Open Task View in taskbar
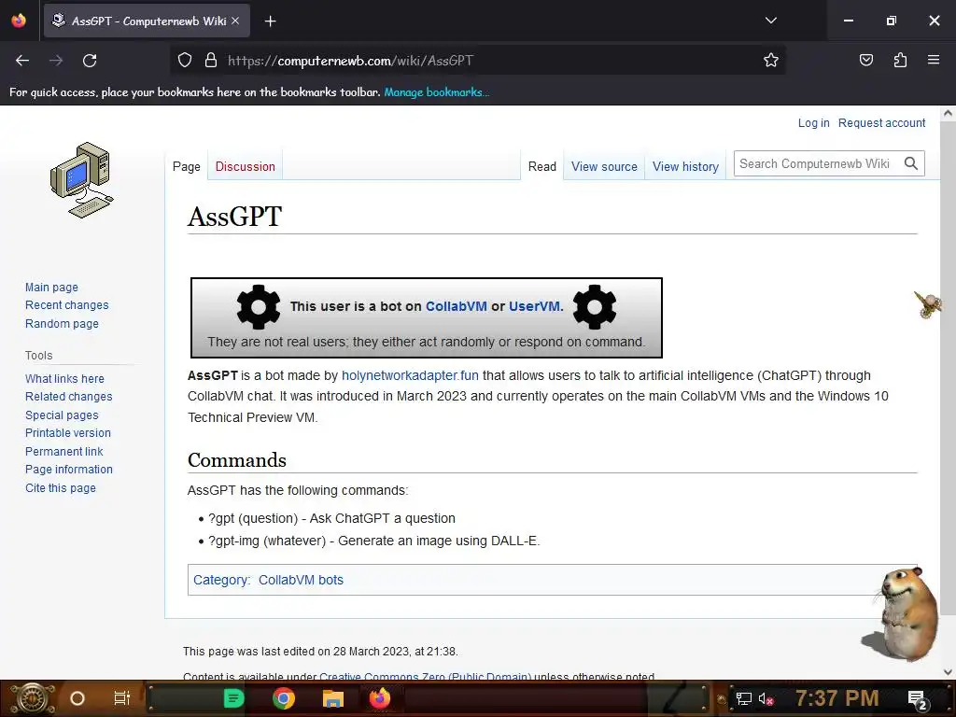This screenshot has width=956, height=717. click(122, 698)
